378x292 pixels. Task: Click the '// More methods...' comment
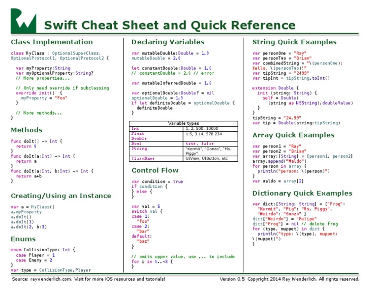click(x=39, y=113)
